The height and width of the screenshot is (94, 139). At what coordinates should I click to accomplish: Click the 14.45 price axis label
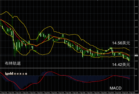point(136,61)
